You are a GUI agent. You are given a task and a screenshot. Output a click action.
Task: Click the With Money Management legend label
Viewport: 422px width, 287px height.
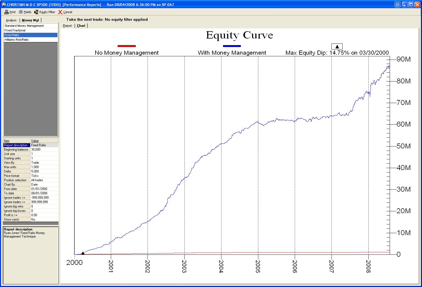pyautogui.click(x=232, y=53)
